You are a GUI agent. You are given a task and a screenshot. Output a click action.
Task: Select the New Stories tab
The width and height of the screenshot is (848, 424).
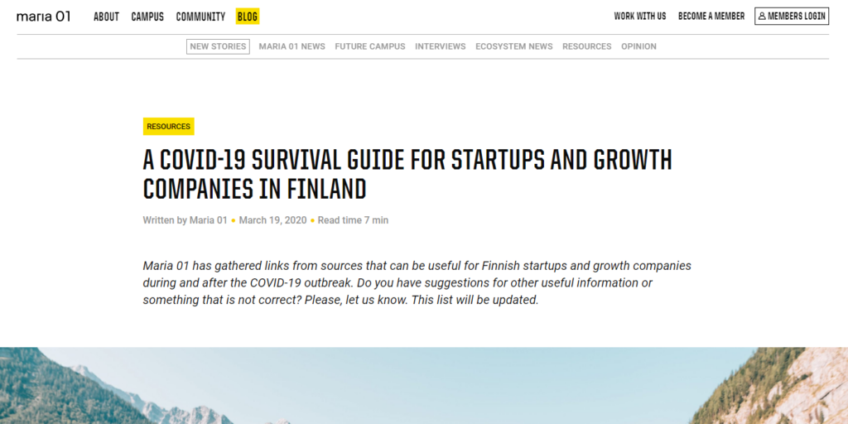(218, 46)
